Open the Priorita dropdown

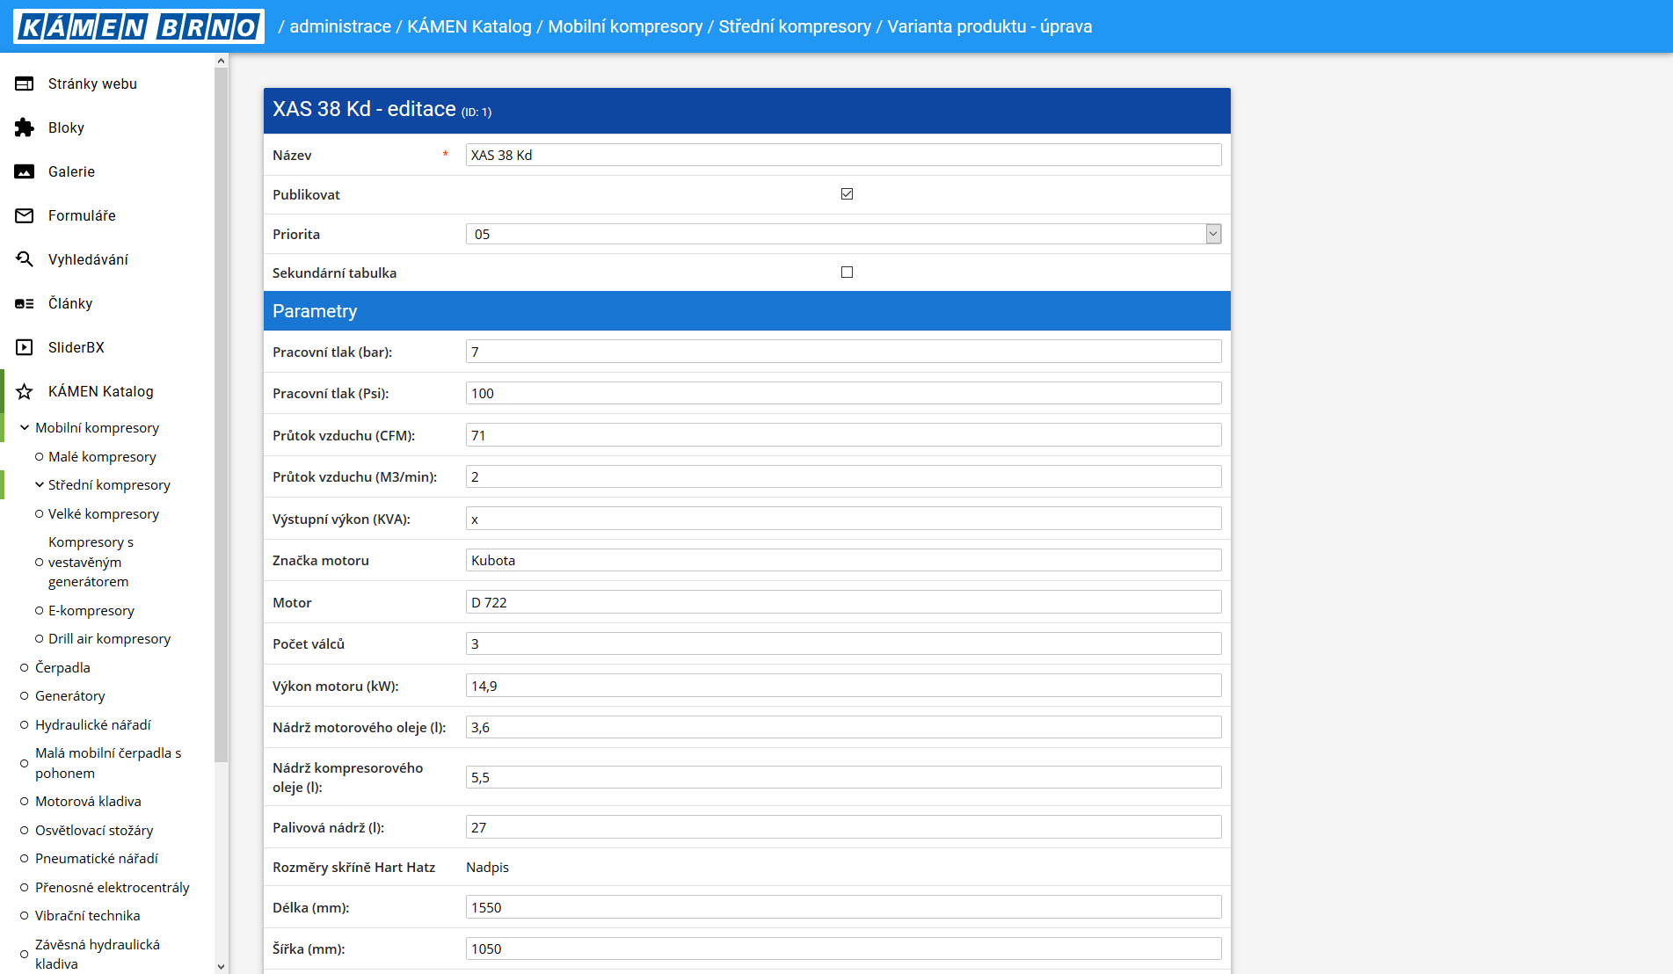pos(1213,234)
